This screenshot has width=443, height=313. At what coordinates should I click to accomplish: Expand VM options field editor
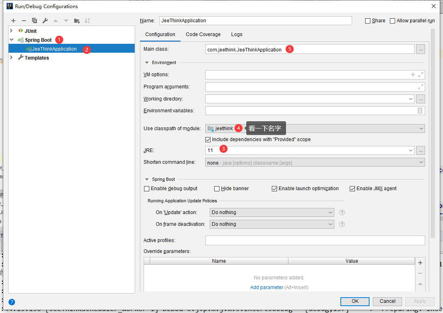(421, 75)
